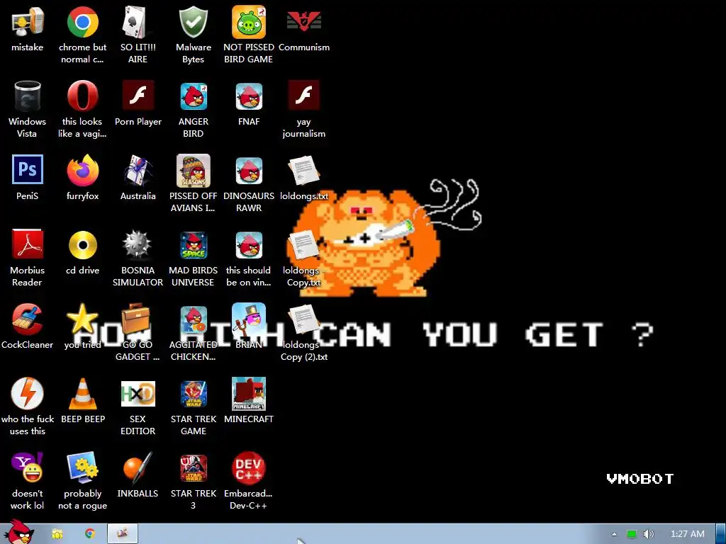
Task: Select the 'cd drive' disc icon
Action: click(82, 244)
